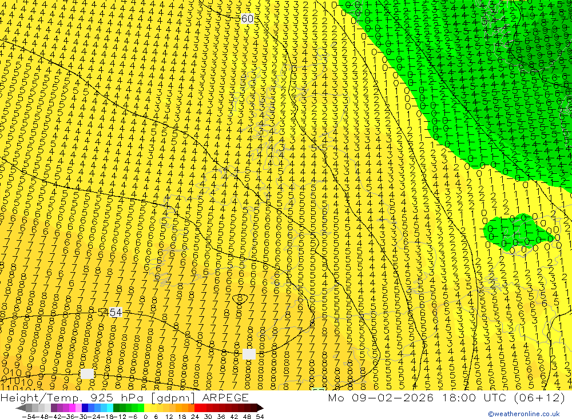This screenshot has width=572, height=419.
Task: Click the '-54' label on the legend scale
Action: pyautogui.click(x=29, y=417)
